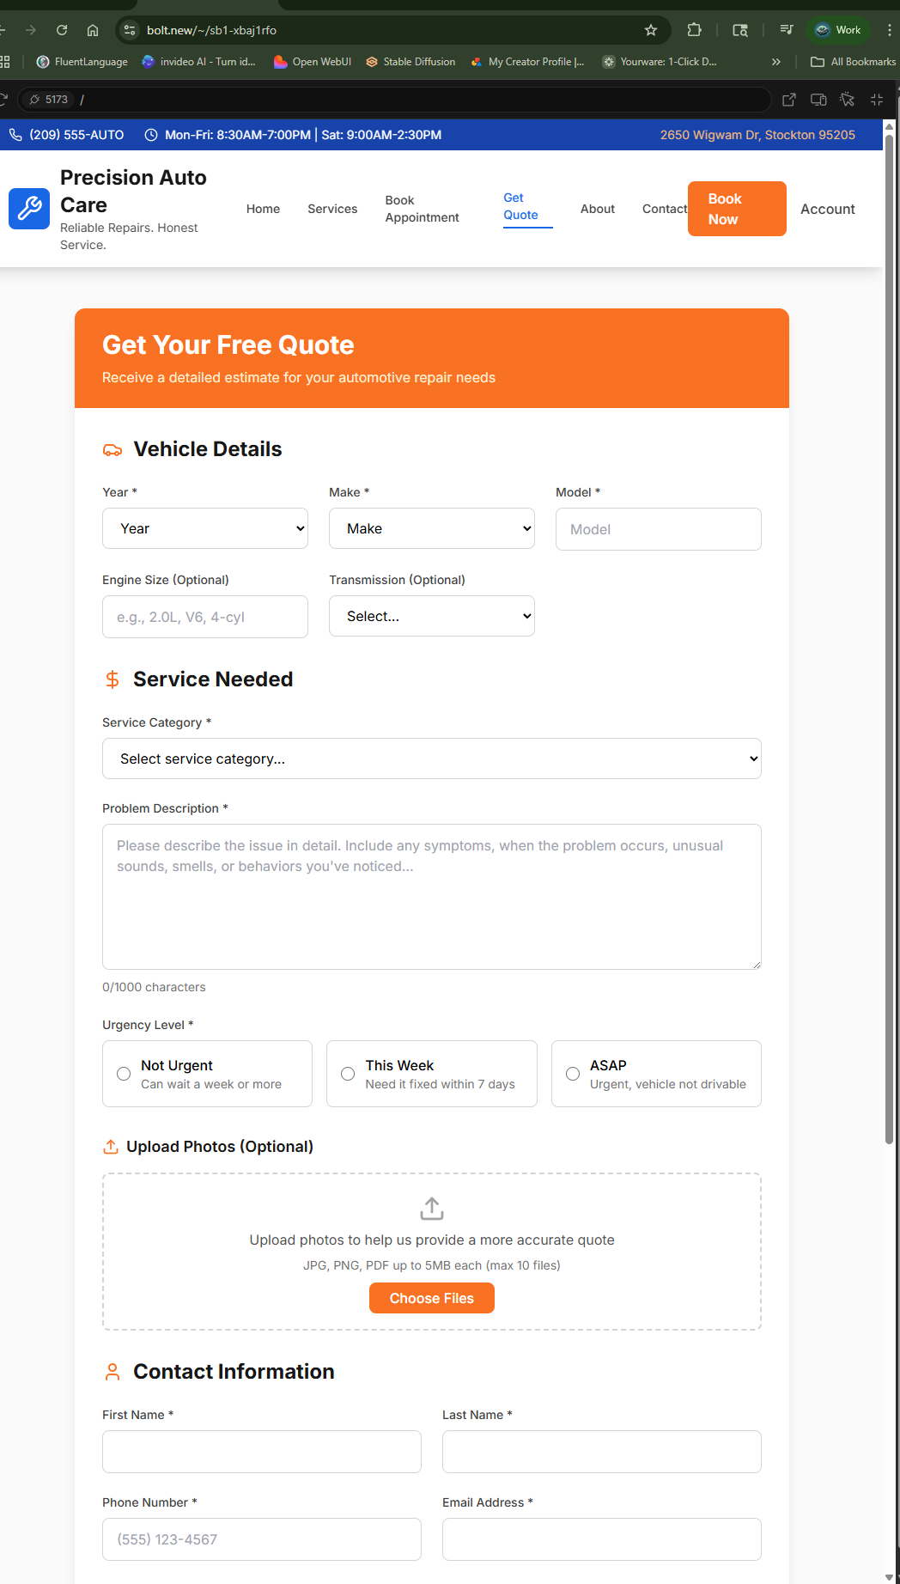
Task: Click the Chrome apps grid icon in bookmarks bar
Action: [4, 62]
